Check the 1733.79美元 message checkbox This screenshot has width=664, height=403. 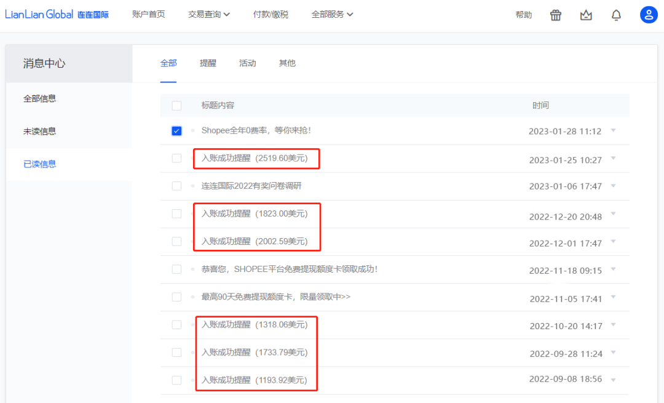point(176,353)
